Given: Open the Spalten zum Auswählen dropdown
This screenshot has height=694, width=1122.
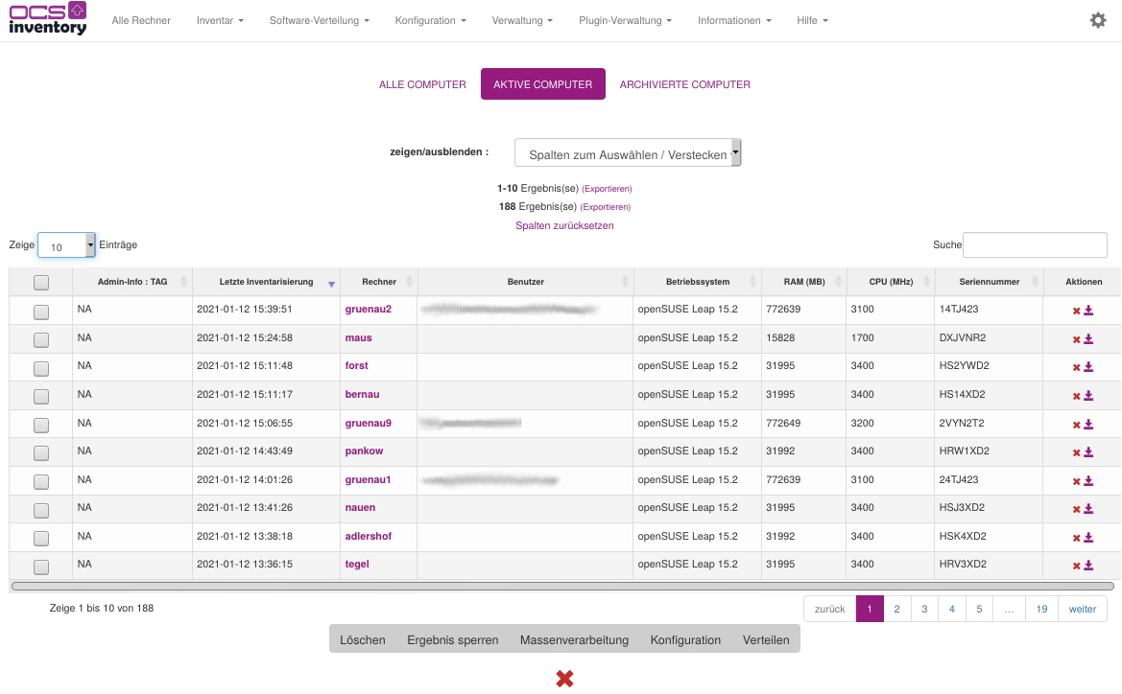Looking at the screenshot, I should [x=628, y=153].
